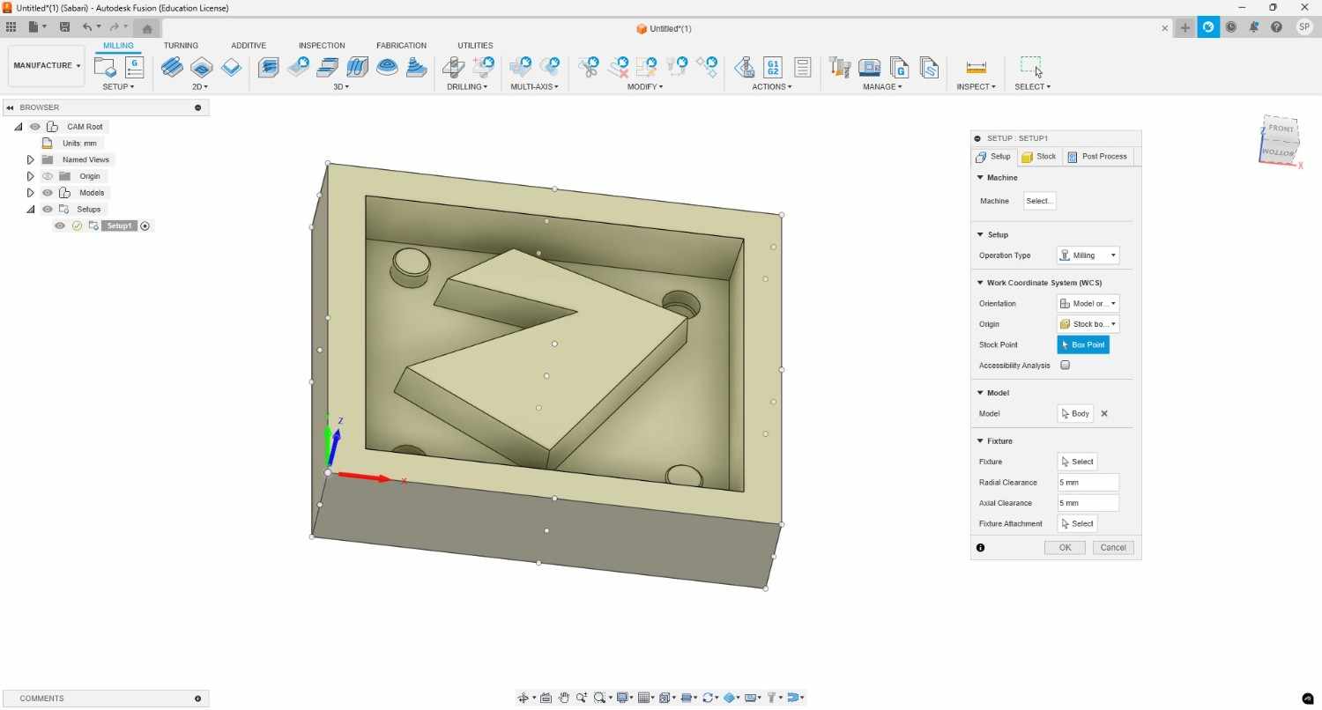The image size is (1322, 710).
Task: Open the Manufacture workspace dropdown
Action: tap(47, 66)
